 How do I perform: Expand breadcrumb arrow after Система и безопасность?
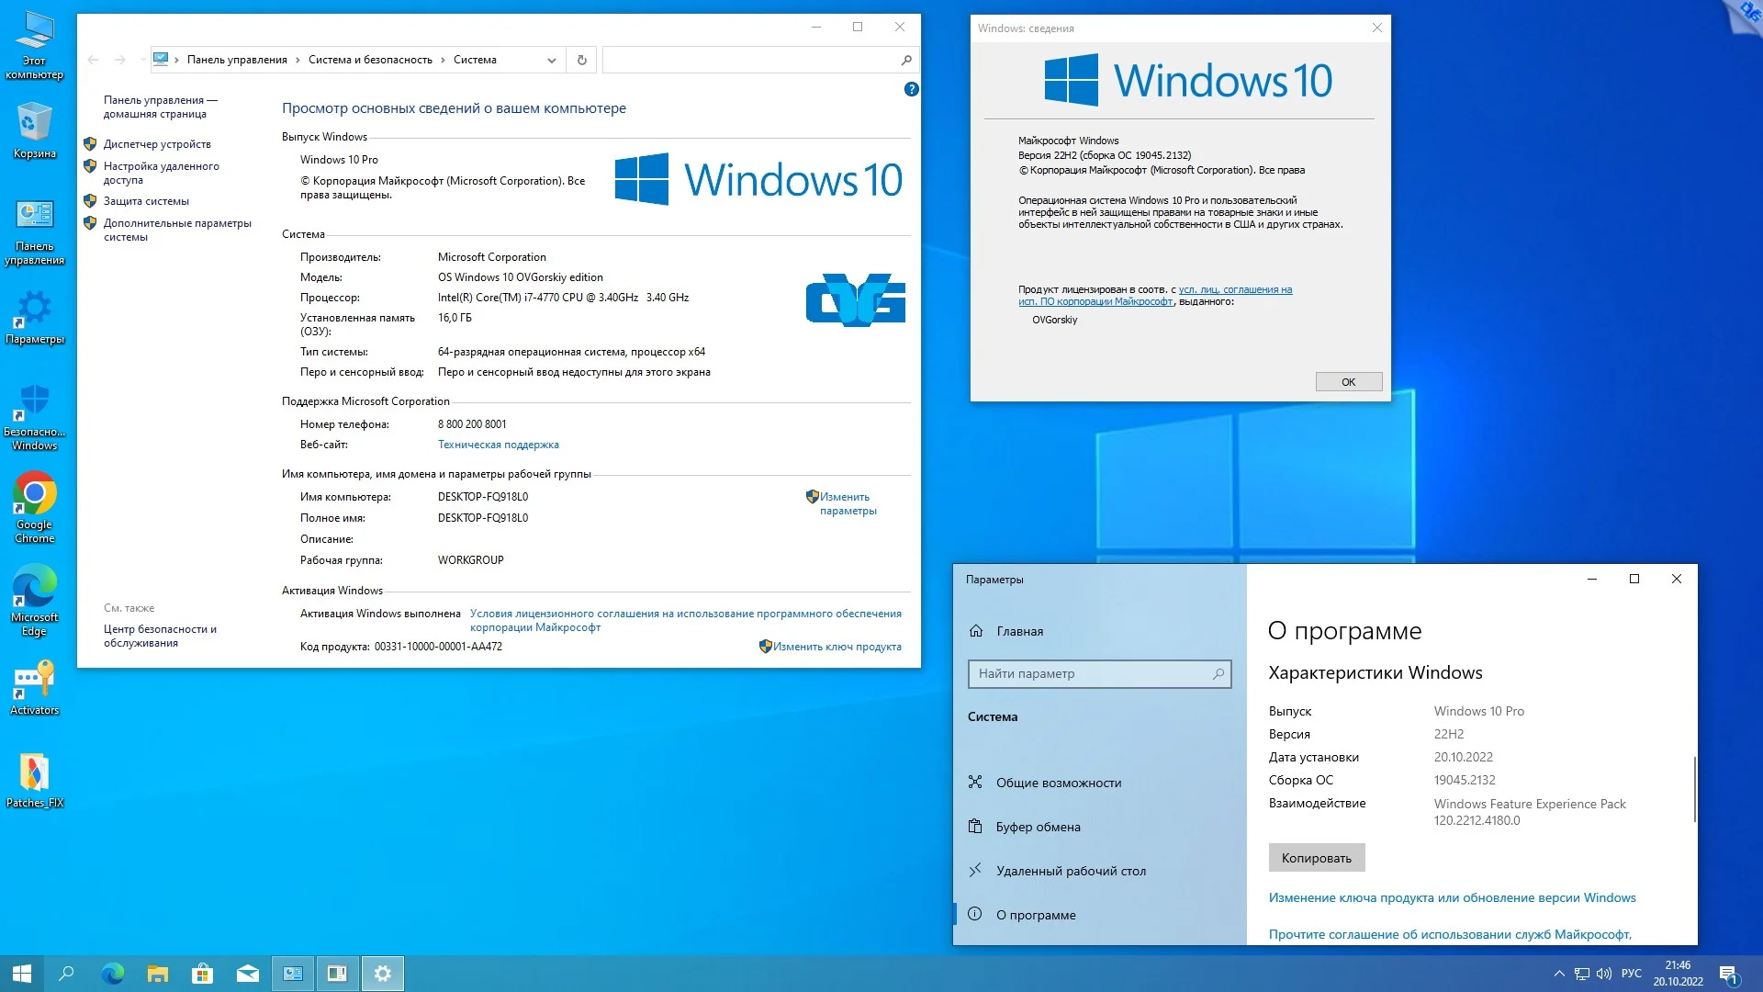443,60
